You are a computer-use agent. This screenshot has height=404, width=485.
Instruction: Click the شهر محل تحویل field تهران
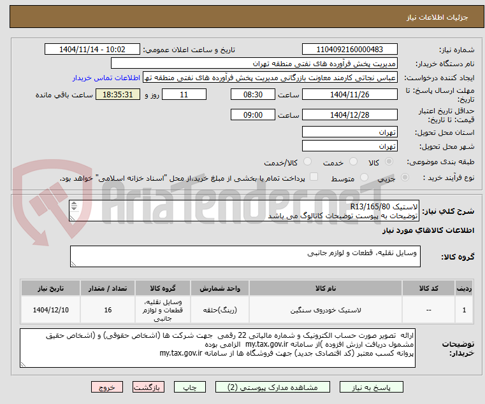click(349, 146)
